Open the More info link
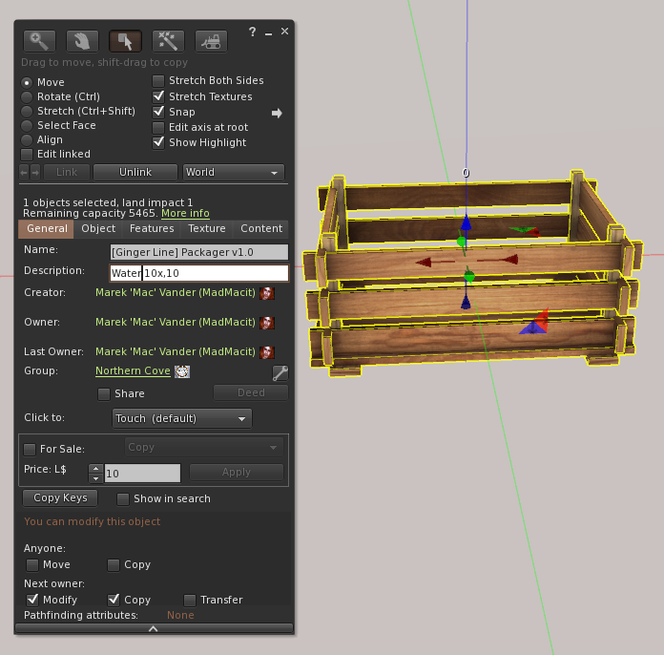 185,214
